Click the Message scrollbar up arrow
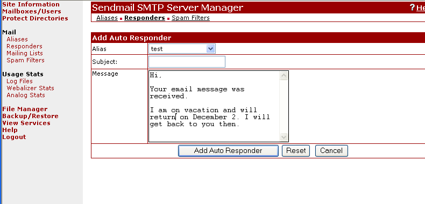Screen dimensions: 425x204 pos(284,76)
